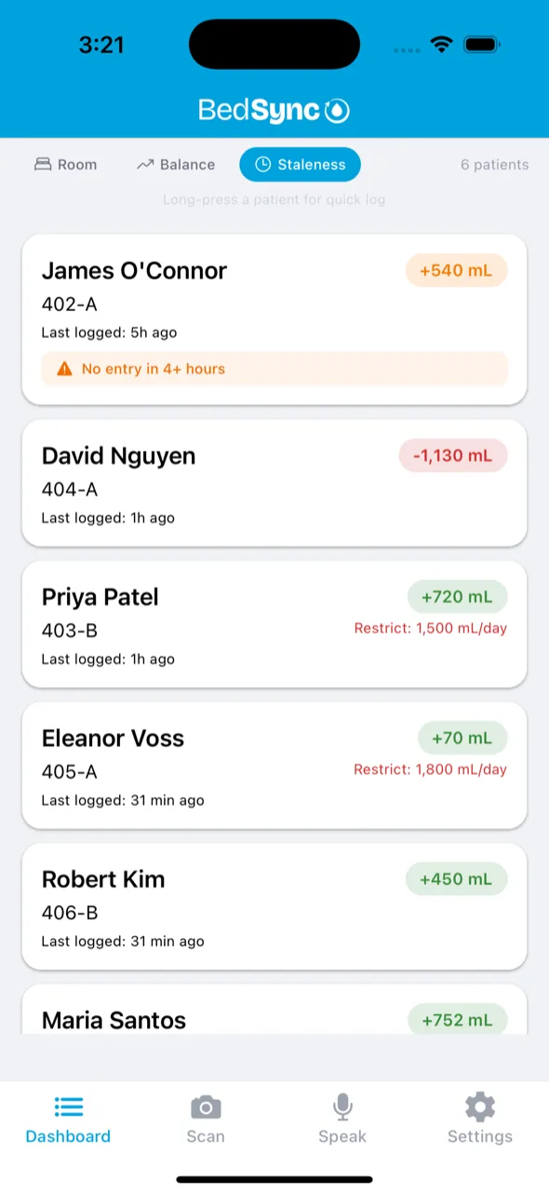Toggle sorting to Staleness mode
Screen dimensions: 549x1194
(x=300, y=164)
